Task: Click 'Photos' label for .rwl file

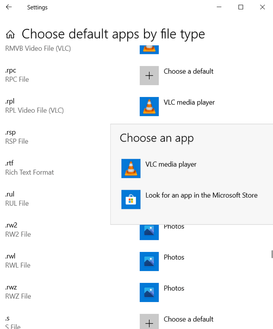Action: point(174,257)
